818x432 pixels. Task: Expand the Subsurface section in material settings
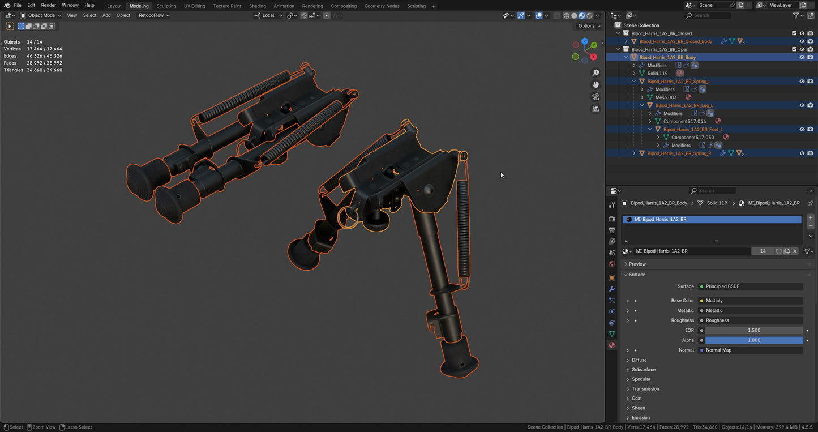point(644,370)
